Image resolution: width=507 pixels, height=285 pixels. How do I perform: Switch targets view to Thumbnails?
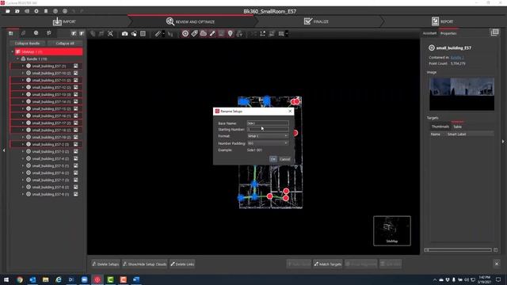pyautogui.click(x=440, y=127)
